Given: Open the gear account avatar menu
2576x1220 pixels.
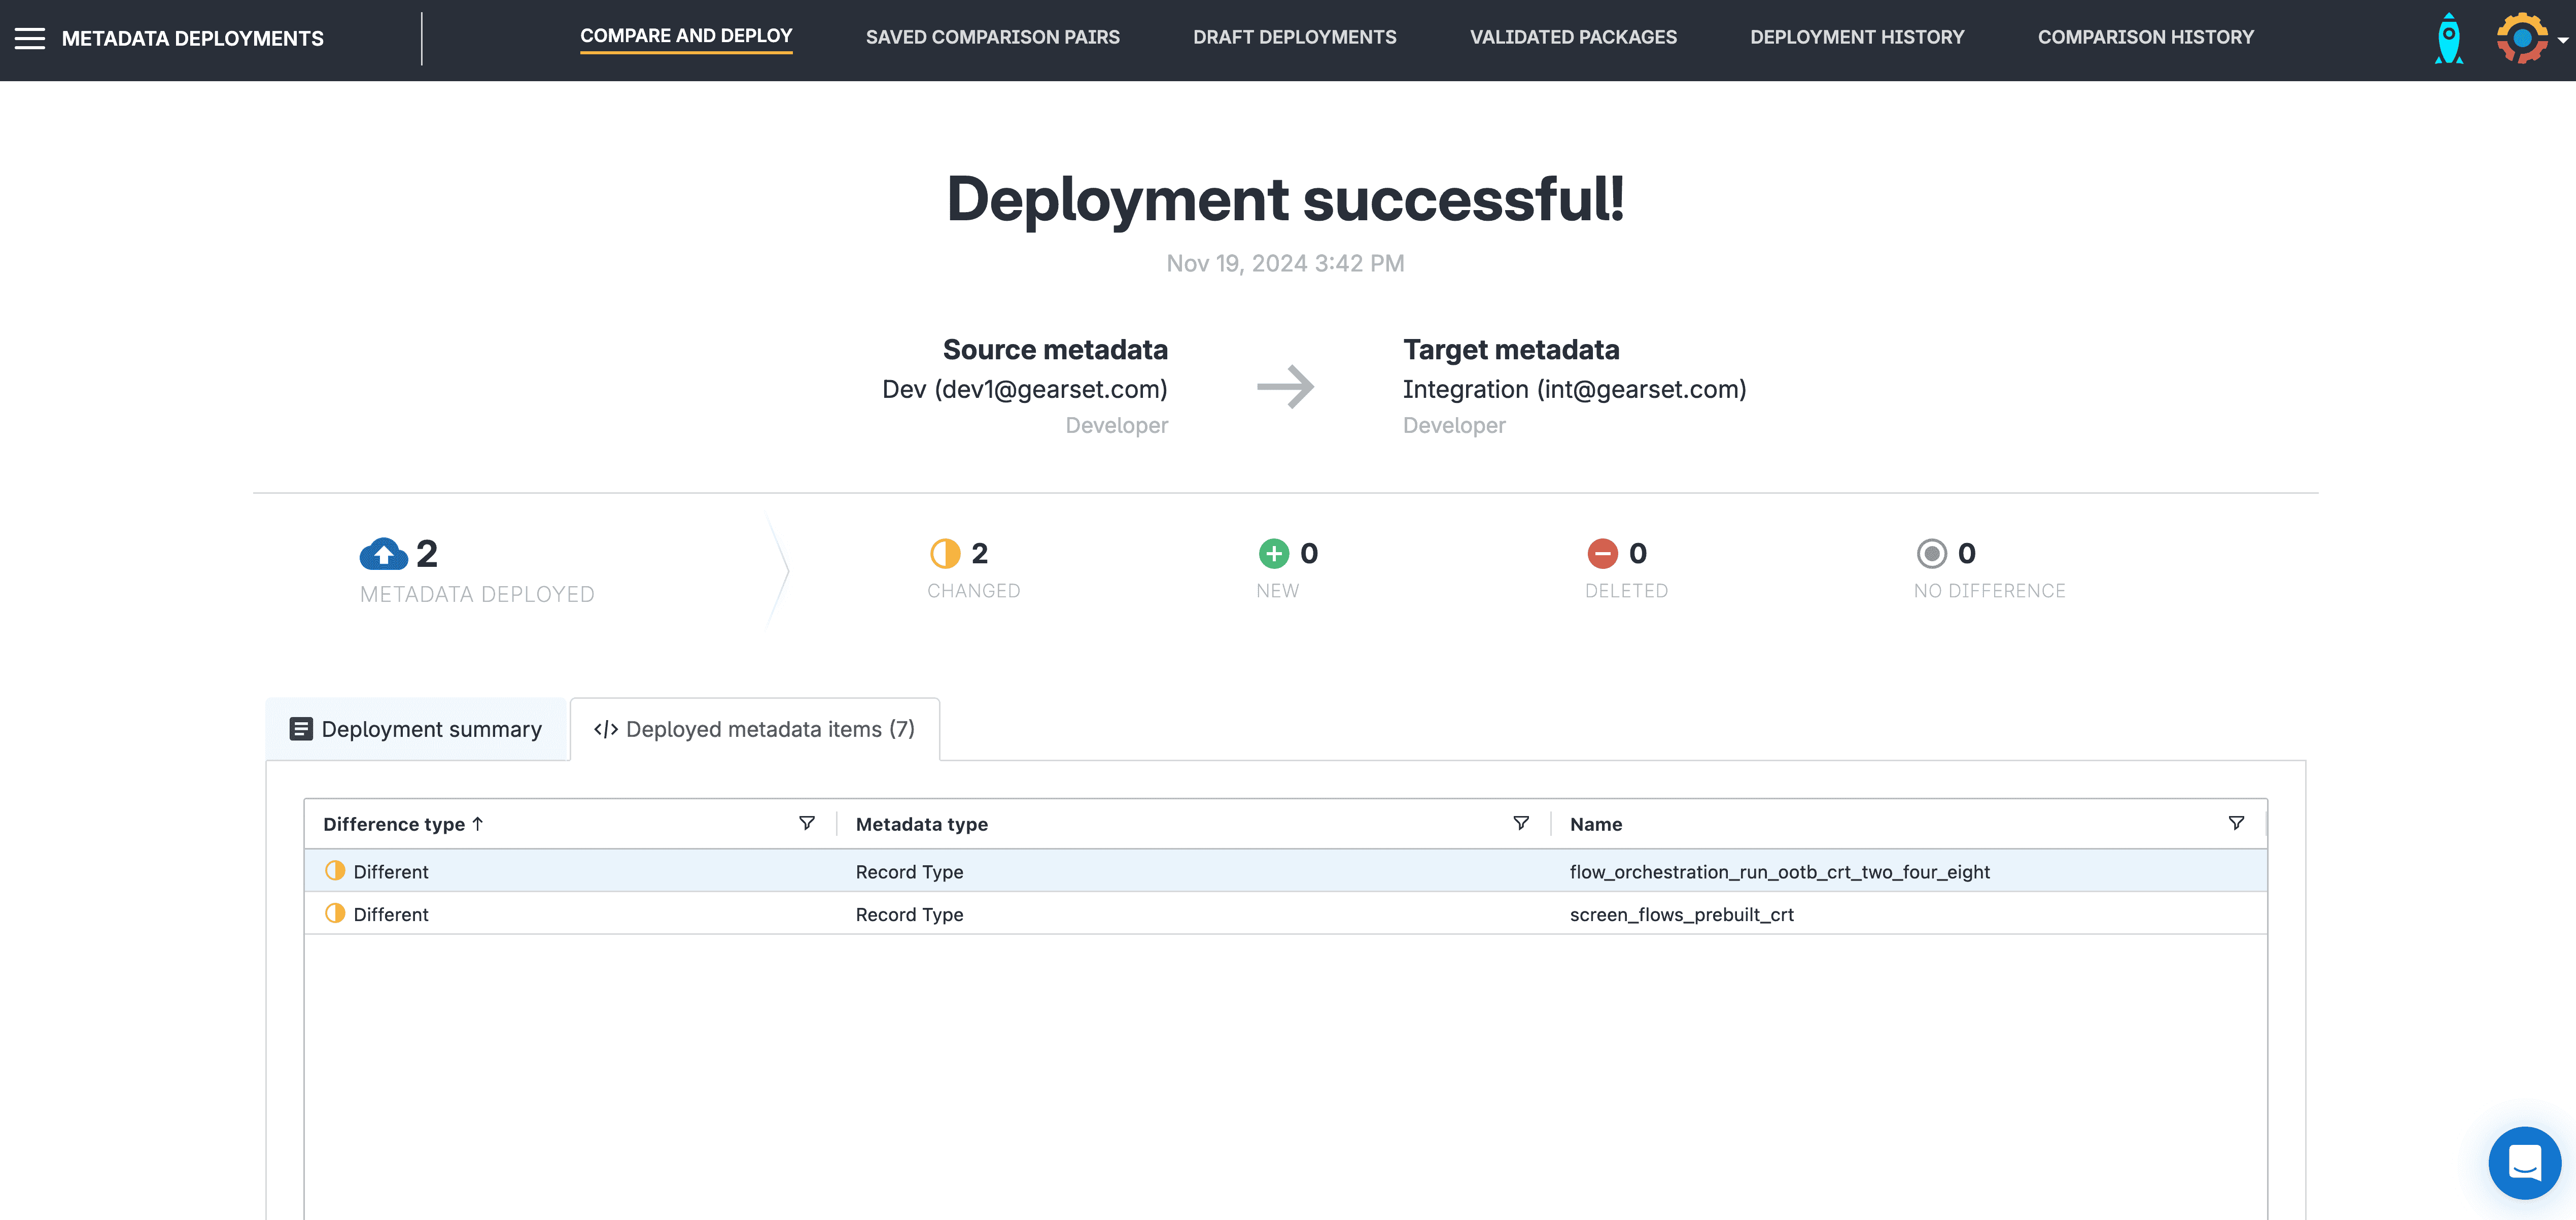Looking at the screenshot, I should 2522,38.
